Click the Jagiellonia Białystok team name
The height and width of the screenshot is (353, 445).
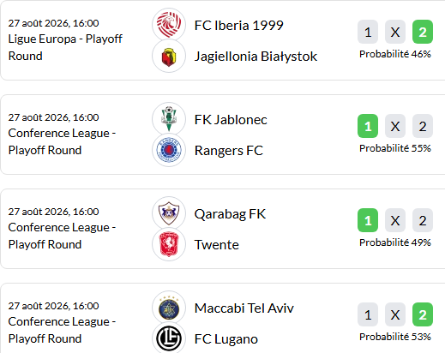(256, 57)
